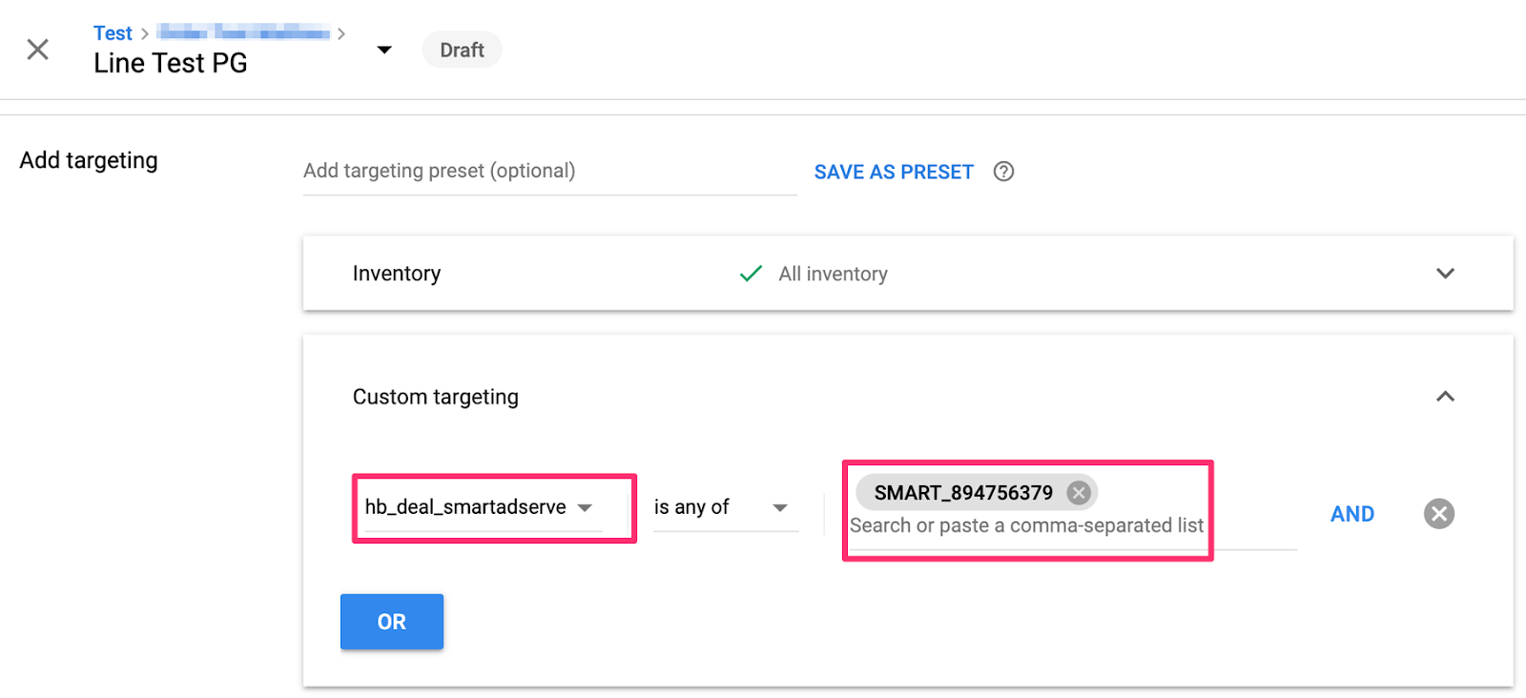
Task: Remove the SMART_894756379 value chip
Action: [x=1079, y=493]
